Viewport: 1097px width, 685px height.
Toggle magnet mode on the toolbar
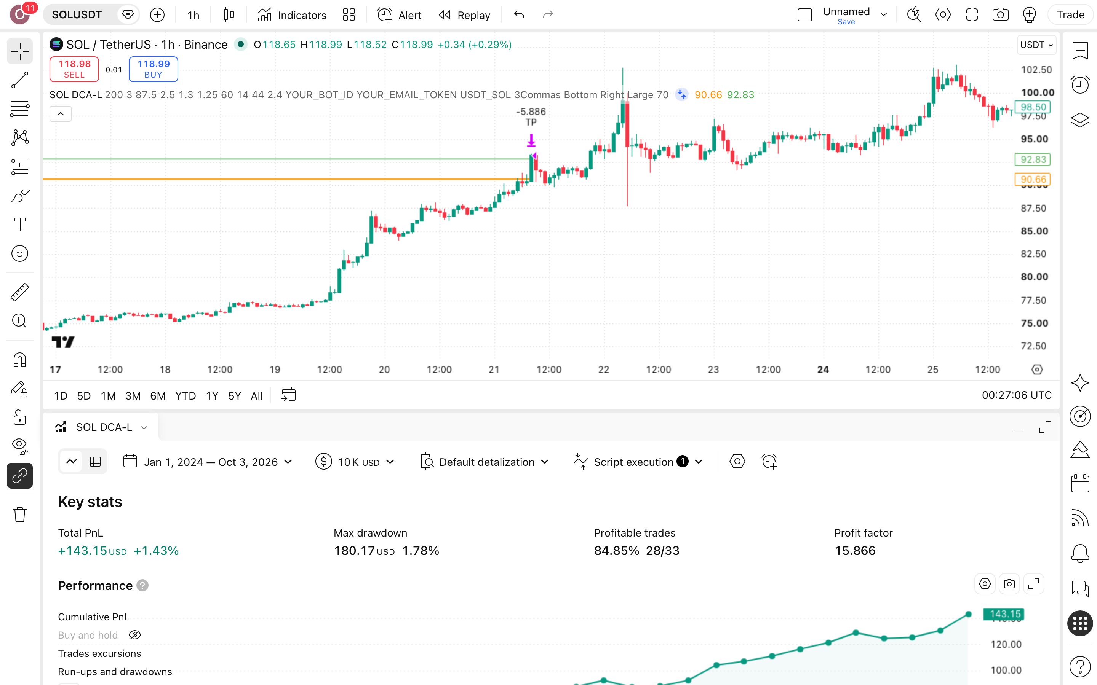(19, 360)
